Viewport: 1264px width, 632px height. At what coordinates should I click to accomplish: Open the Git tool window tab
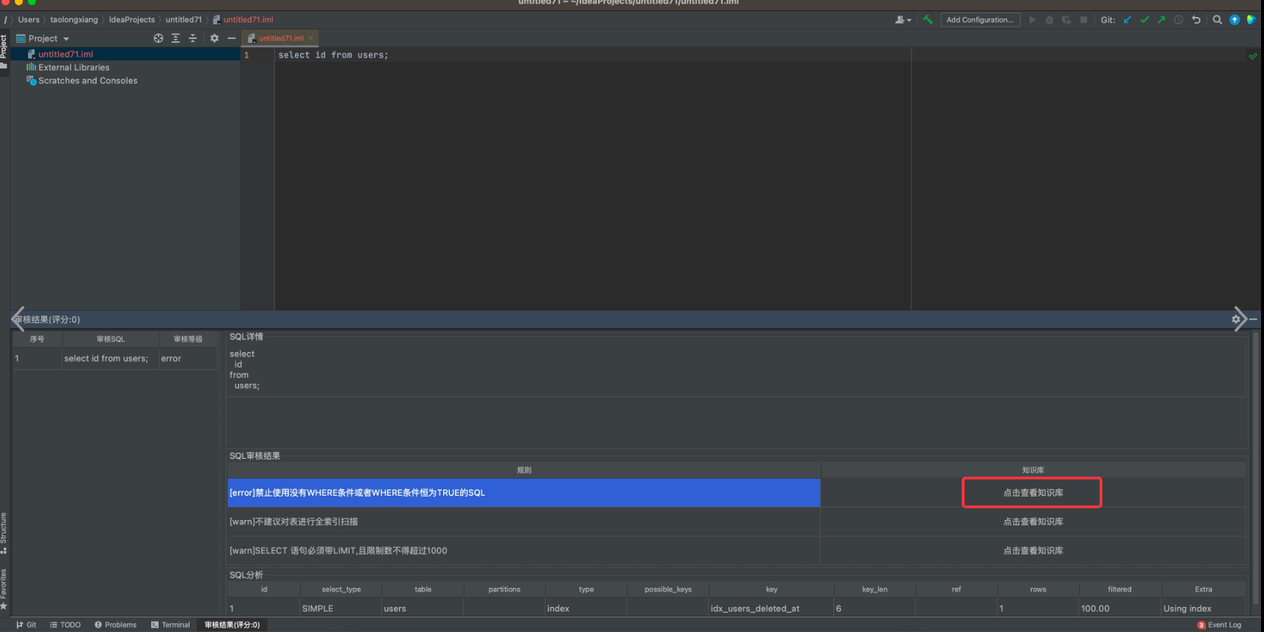(27, 625)
